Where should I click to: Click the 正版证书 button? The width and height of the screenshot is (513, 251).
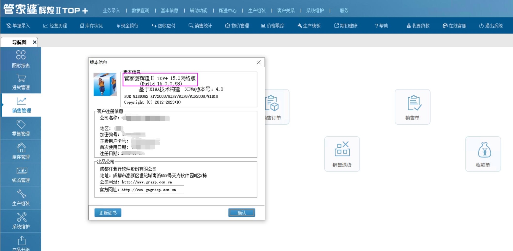(x=108, y=212)
